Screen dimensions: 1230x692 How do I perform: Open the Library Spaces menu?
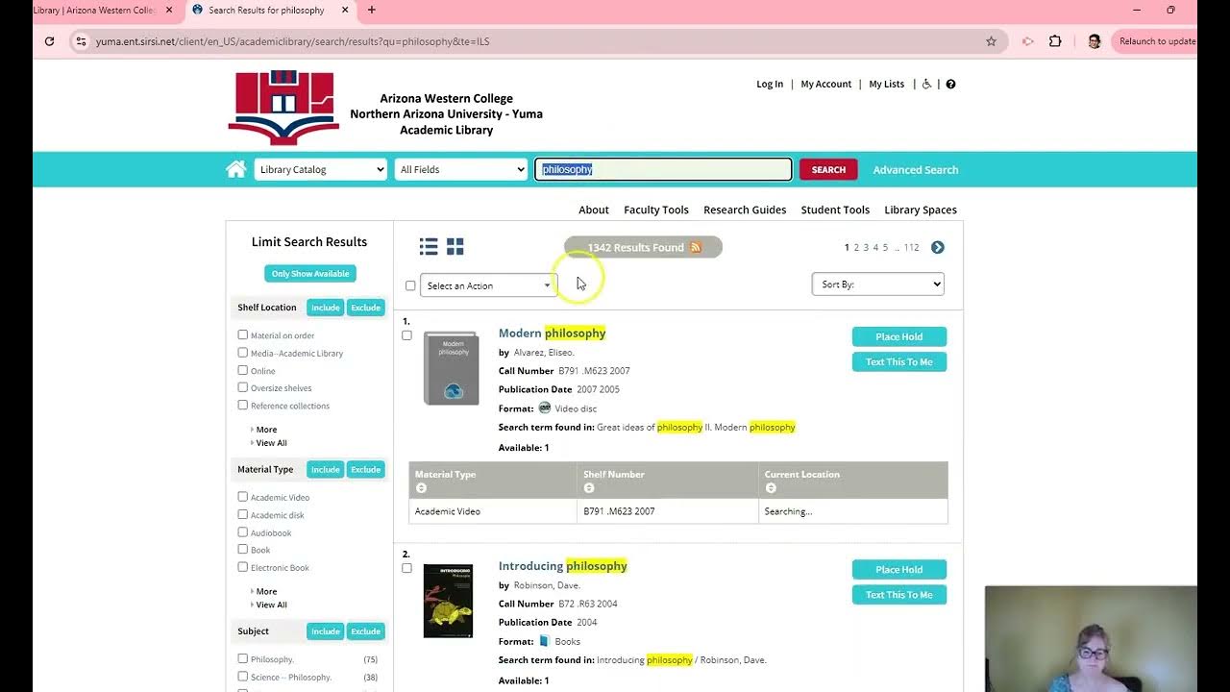click(921, 210)
